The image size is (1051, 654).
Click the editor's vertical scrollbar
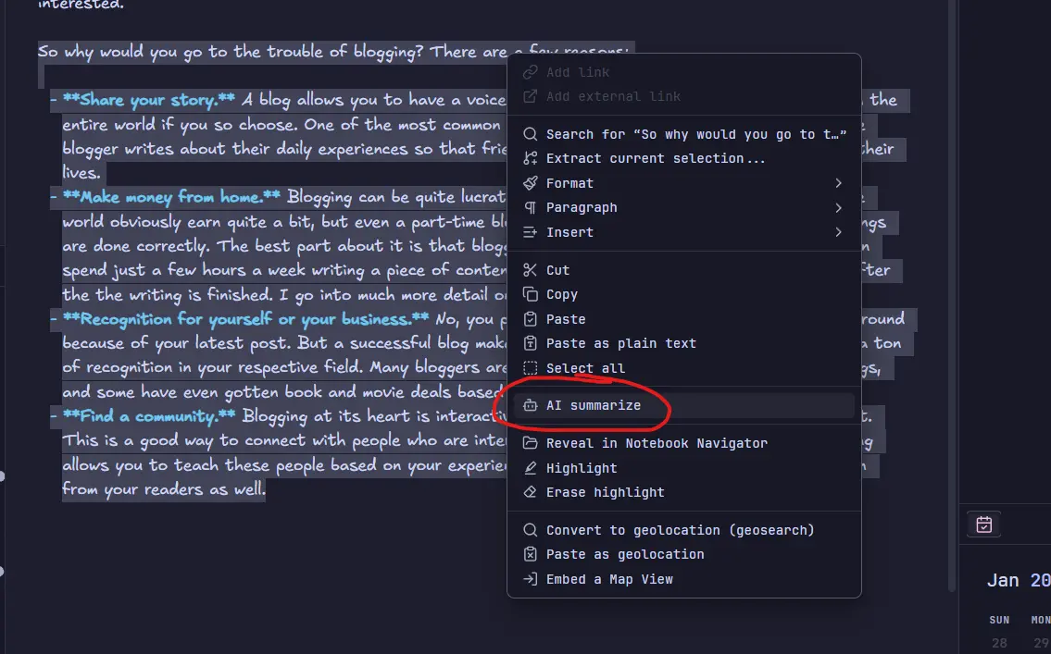[x=952, y=278]
